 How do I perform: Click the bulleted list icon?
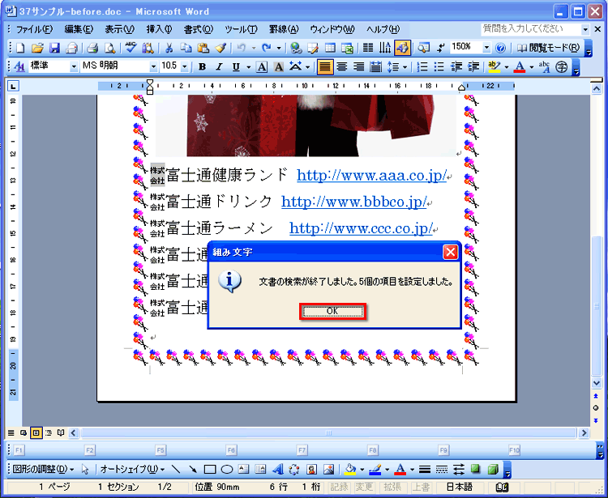click(x=439, y=66)
